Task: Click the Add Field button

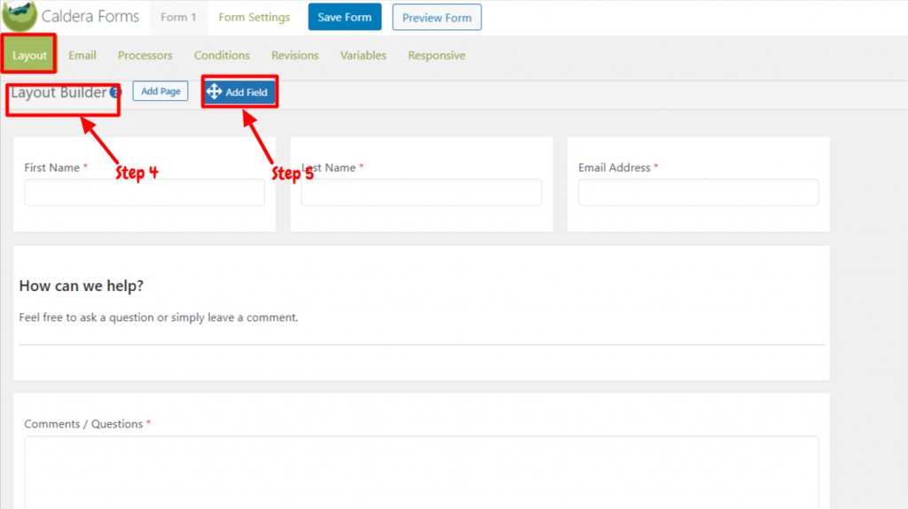Action: (x=239, y=91)
